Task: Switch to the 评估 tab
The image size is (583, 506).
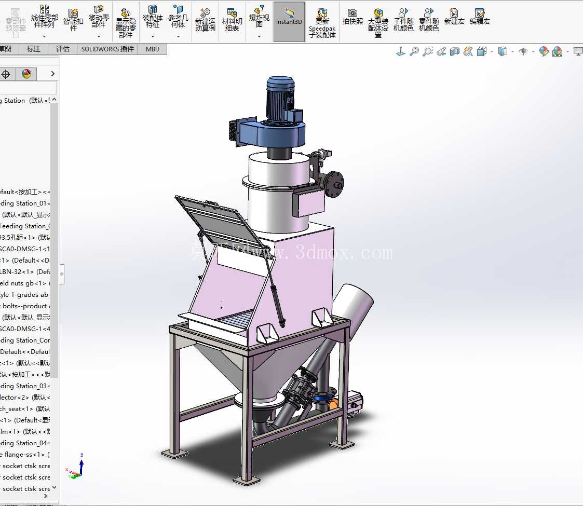Action: coord(62,49)
